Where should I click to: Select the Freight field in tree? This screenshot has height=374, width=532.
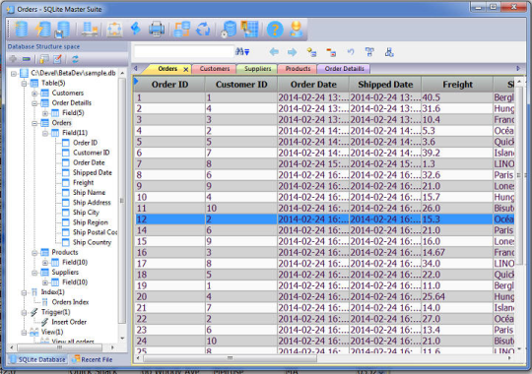pos(83,182)
